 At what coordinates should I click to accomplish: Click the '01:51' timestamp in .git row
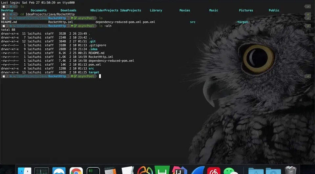[82, 41]
